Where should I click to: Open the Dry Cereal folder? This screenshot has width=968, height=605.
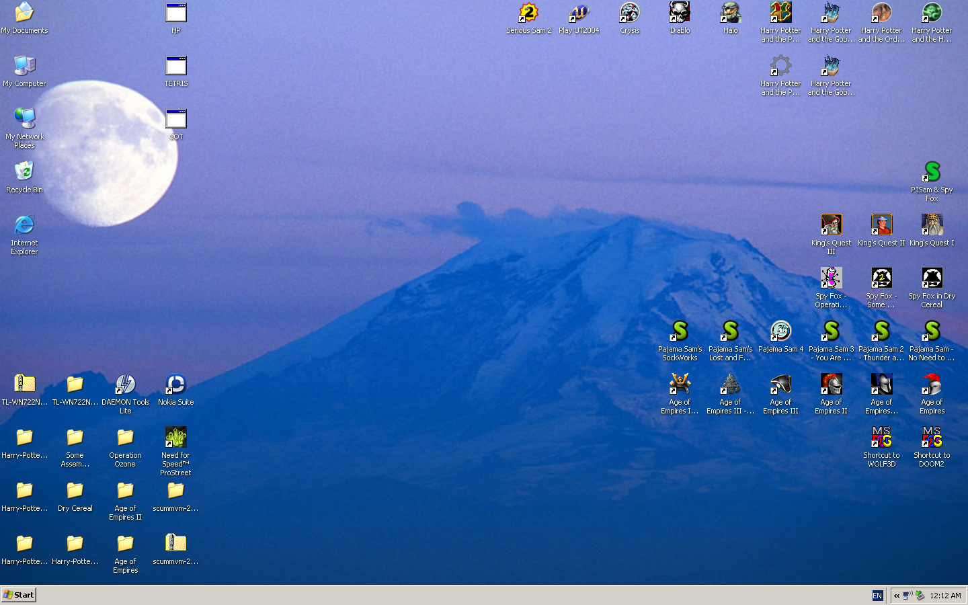coord(75,496)
